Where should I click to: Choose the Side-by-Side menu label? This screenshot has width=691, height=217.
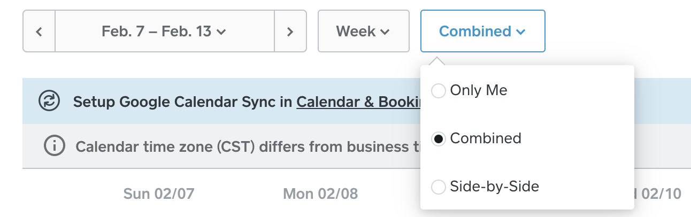pos(494,187)
